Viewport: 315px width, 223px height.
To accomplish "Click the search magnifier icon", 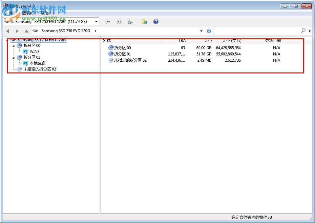I will pos(303,30).
